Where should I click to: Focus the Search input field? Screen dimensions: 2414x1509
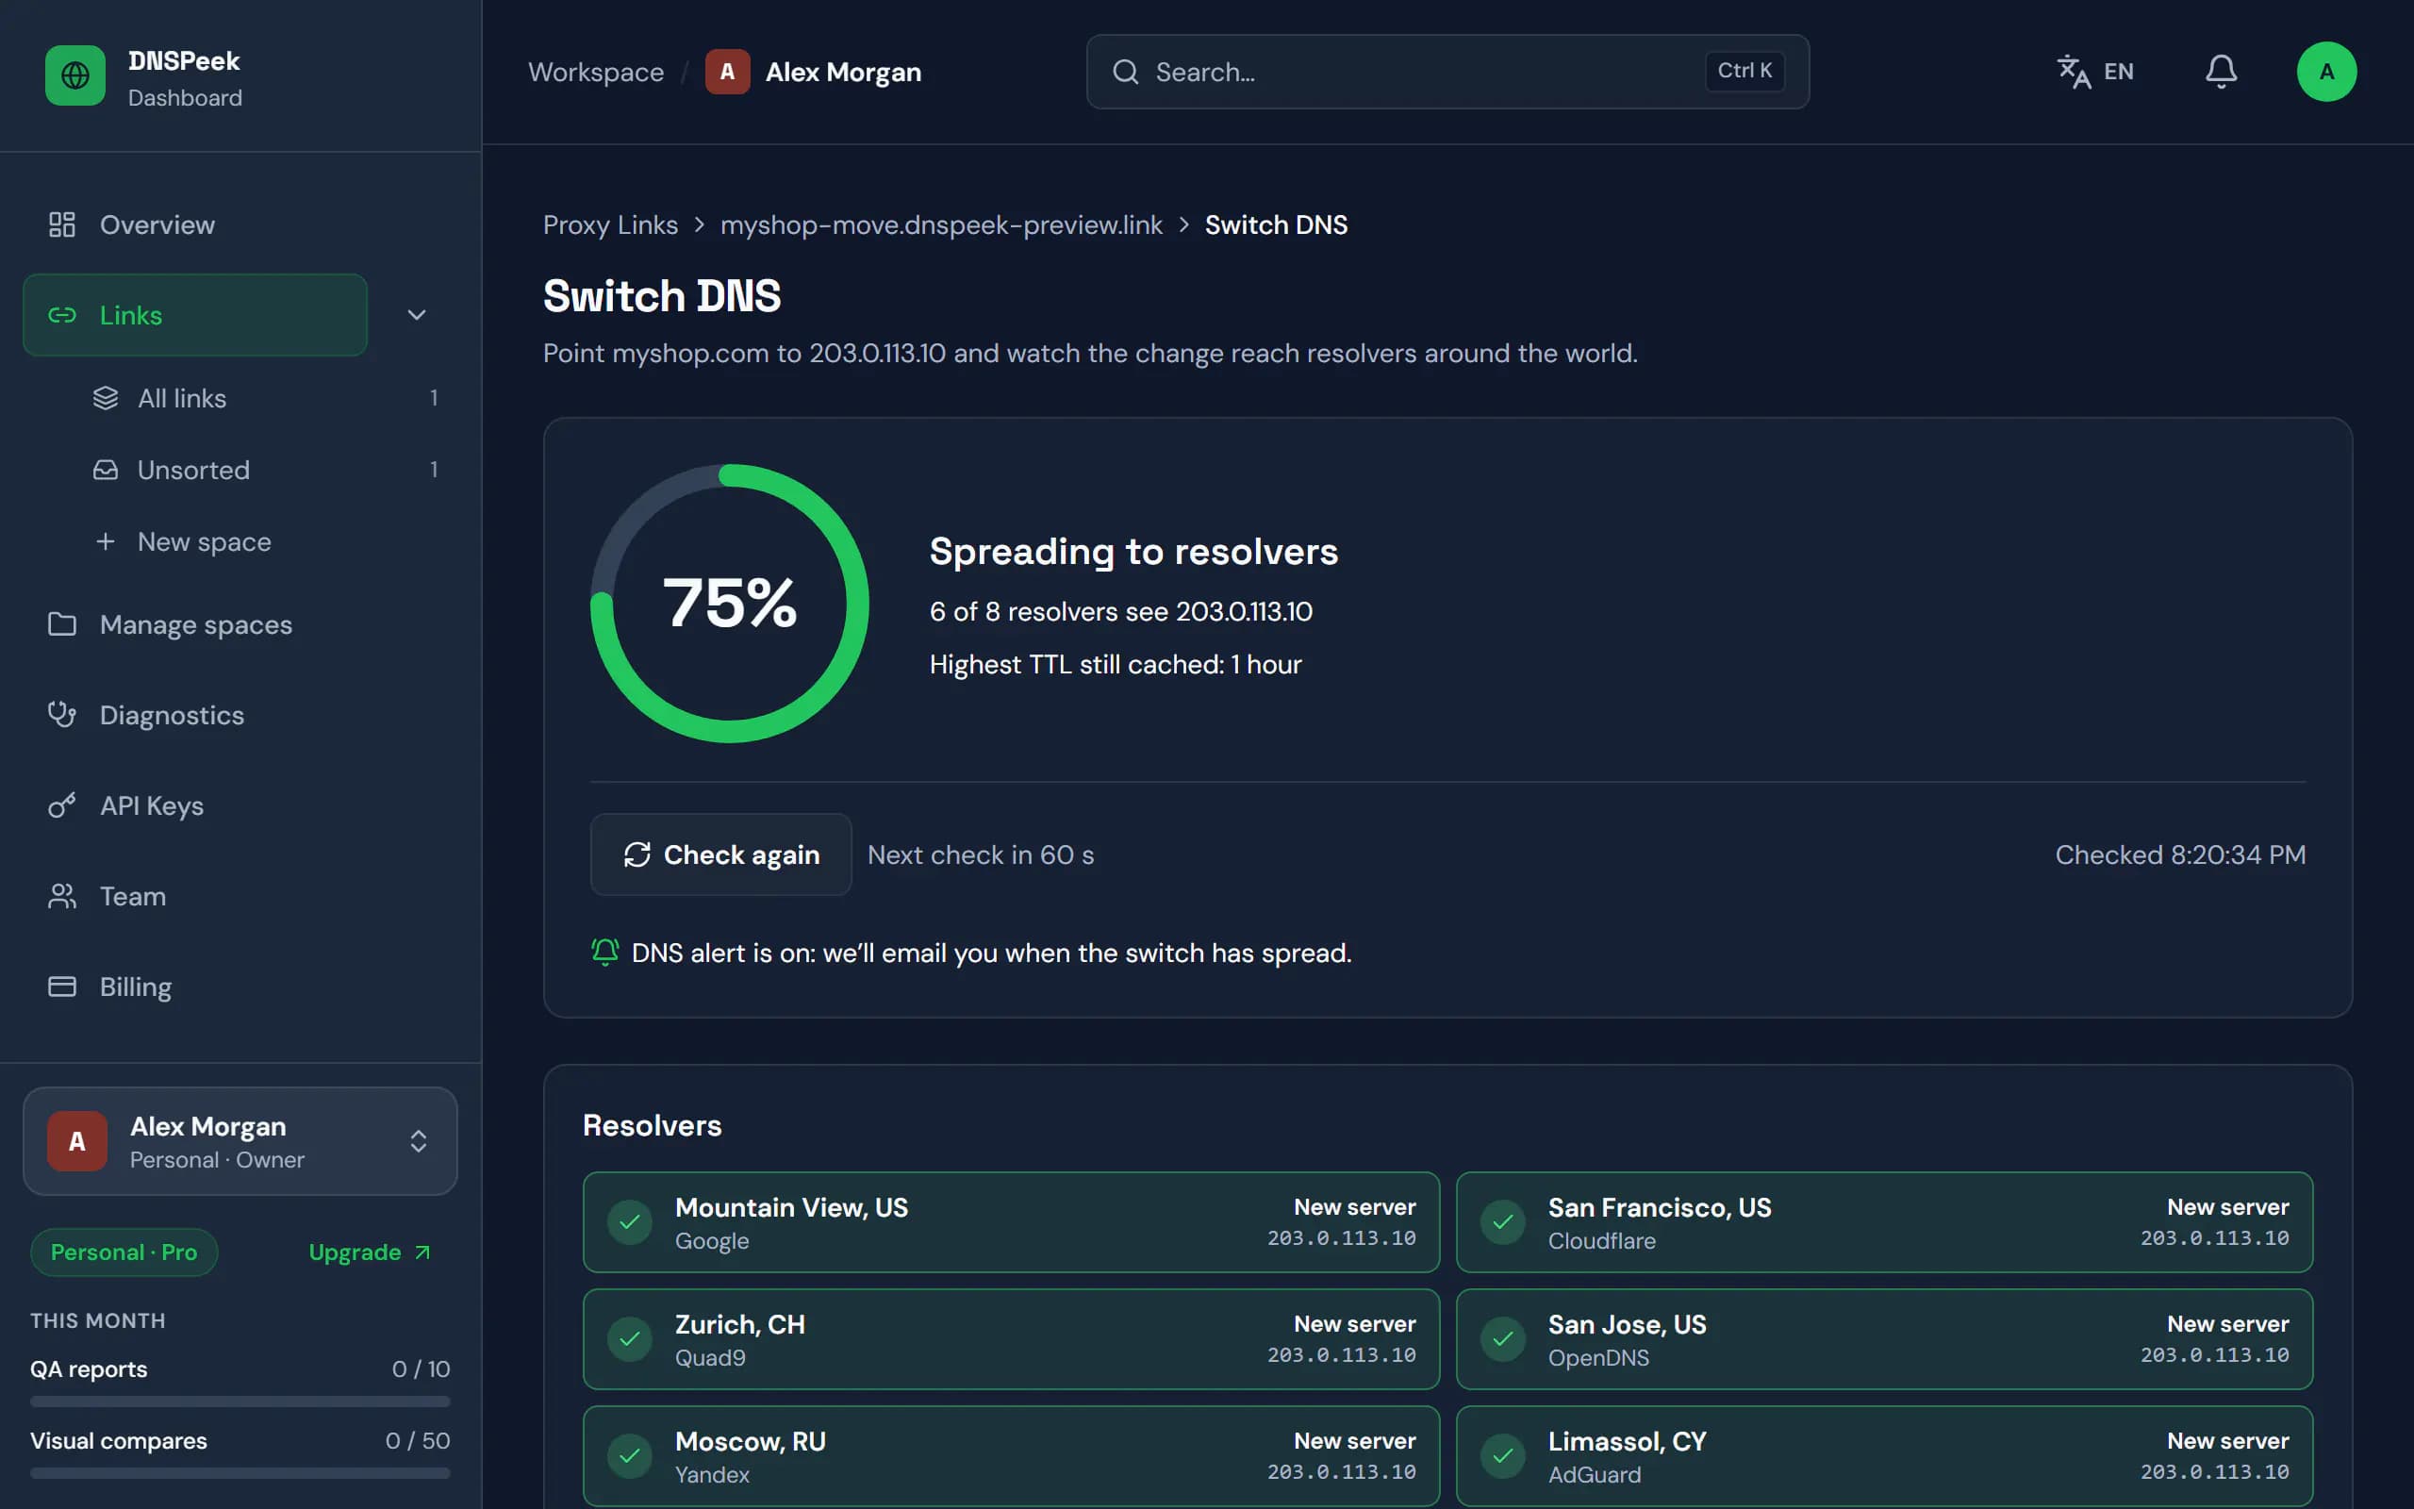tap(1447, 72)
